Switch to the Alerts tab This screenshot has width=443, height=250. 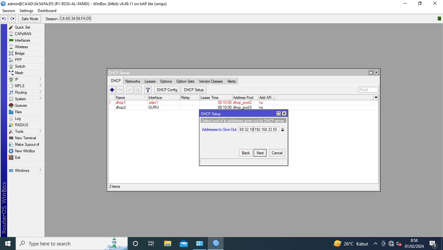click(232, 81)
